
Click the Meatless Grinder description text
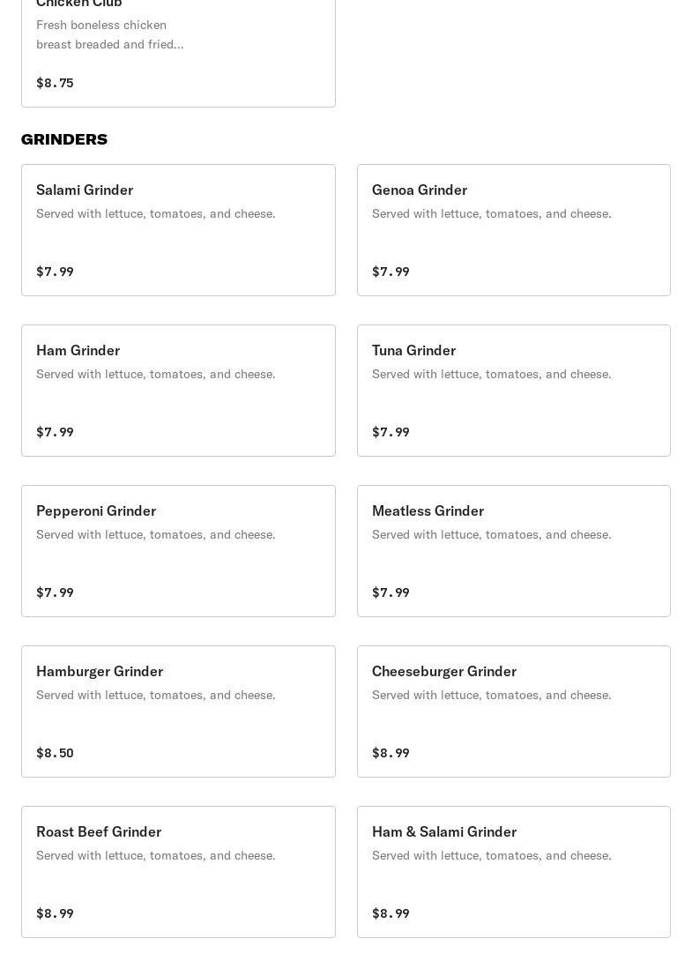(x=491, y=534)
